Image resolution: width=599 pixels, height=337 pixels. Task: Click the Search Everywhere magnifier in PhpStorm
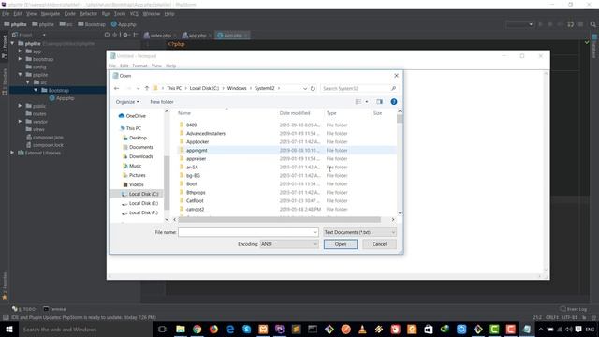592,24
